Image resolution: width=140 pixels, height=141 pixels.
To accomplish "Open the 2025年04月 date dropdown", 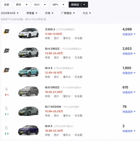I will pos(10,13).
